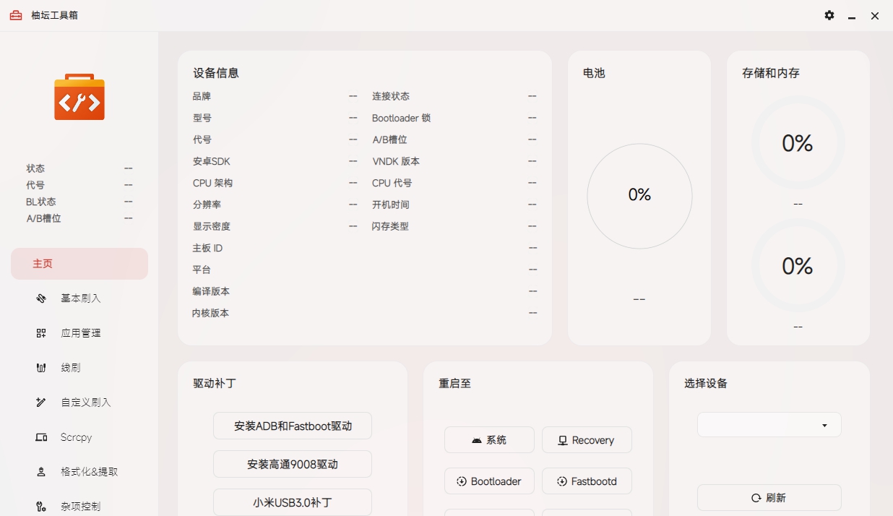Minimize the 柚坛工具箱 window
The height and width of the screenshot is (516, 893).
(x=853, y=16)
